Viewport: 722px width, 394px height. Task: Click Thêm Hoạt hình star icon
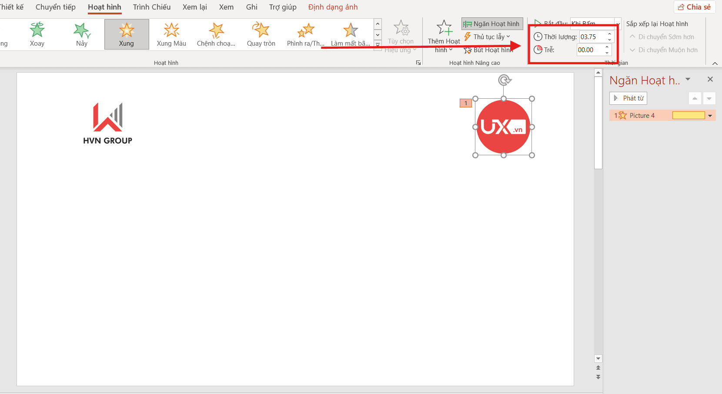[x=444, y=28]
